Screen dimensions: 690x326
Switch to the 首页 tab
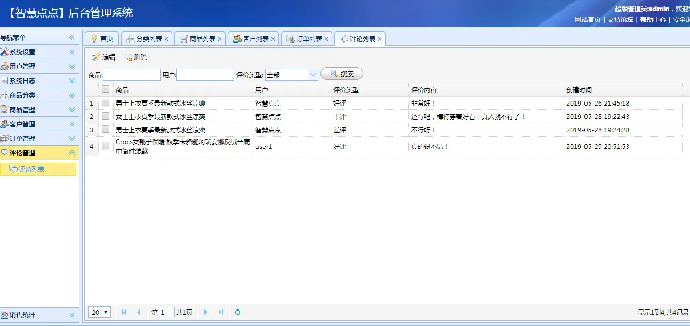(101, 39)
